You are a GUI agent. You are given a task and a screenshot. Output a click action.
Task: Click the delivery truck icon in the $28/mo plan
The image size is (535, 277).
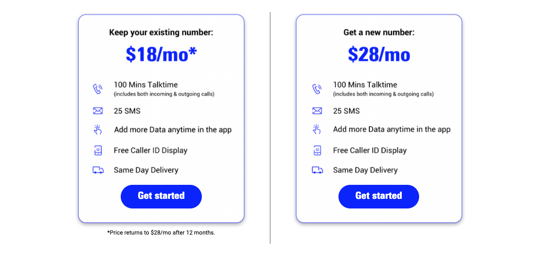tap(317, 170)
